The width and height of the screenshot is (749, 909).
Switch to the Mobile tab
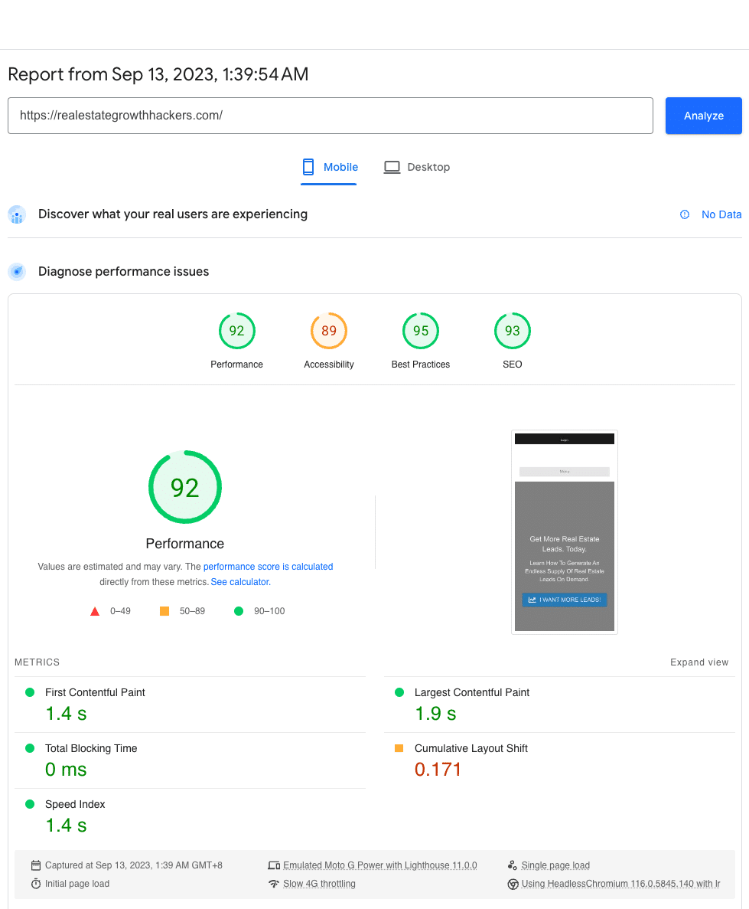tap(329, 167)
